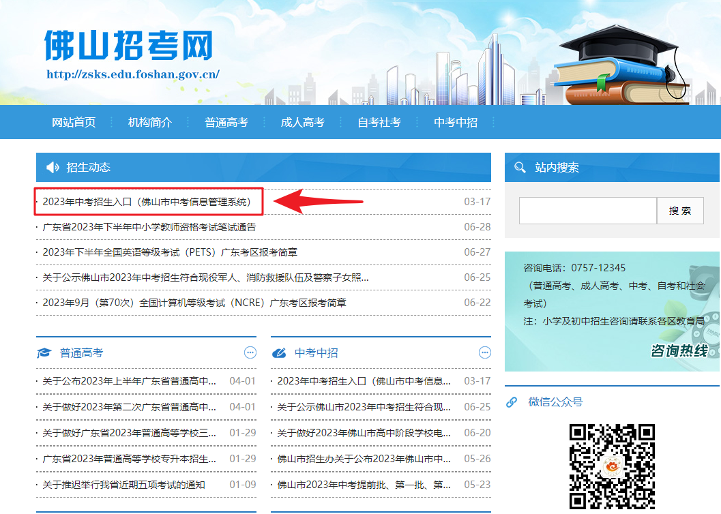Image resolution: width=721 pixels, height=514 pixels.
Task: Click the graduation cap icon beside 普通高考
Action: pyautogui.click(x=44, y=353)
